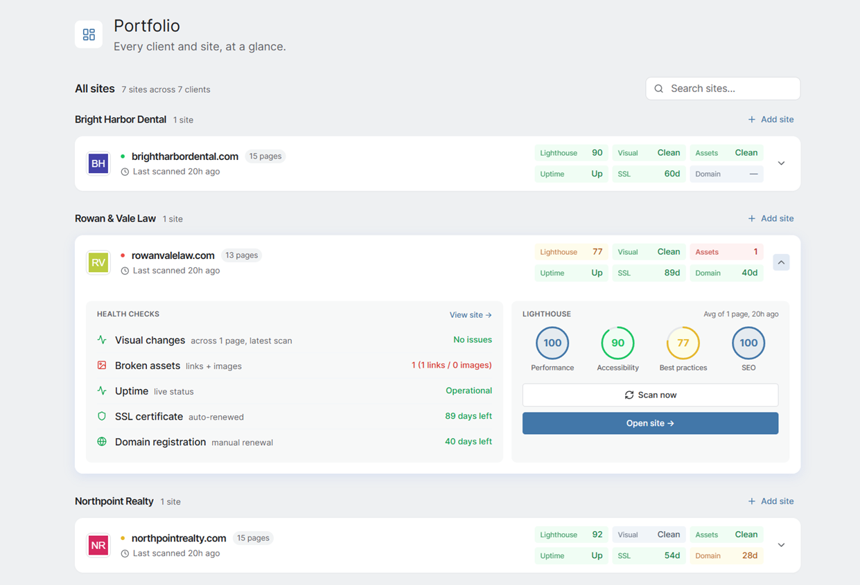Focus the Search sites field
Viewport: 860px width, 585px height.
pos(723,89)
